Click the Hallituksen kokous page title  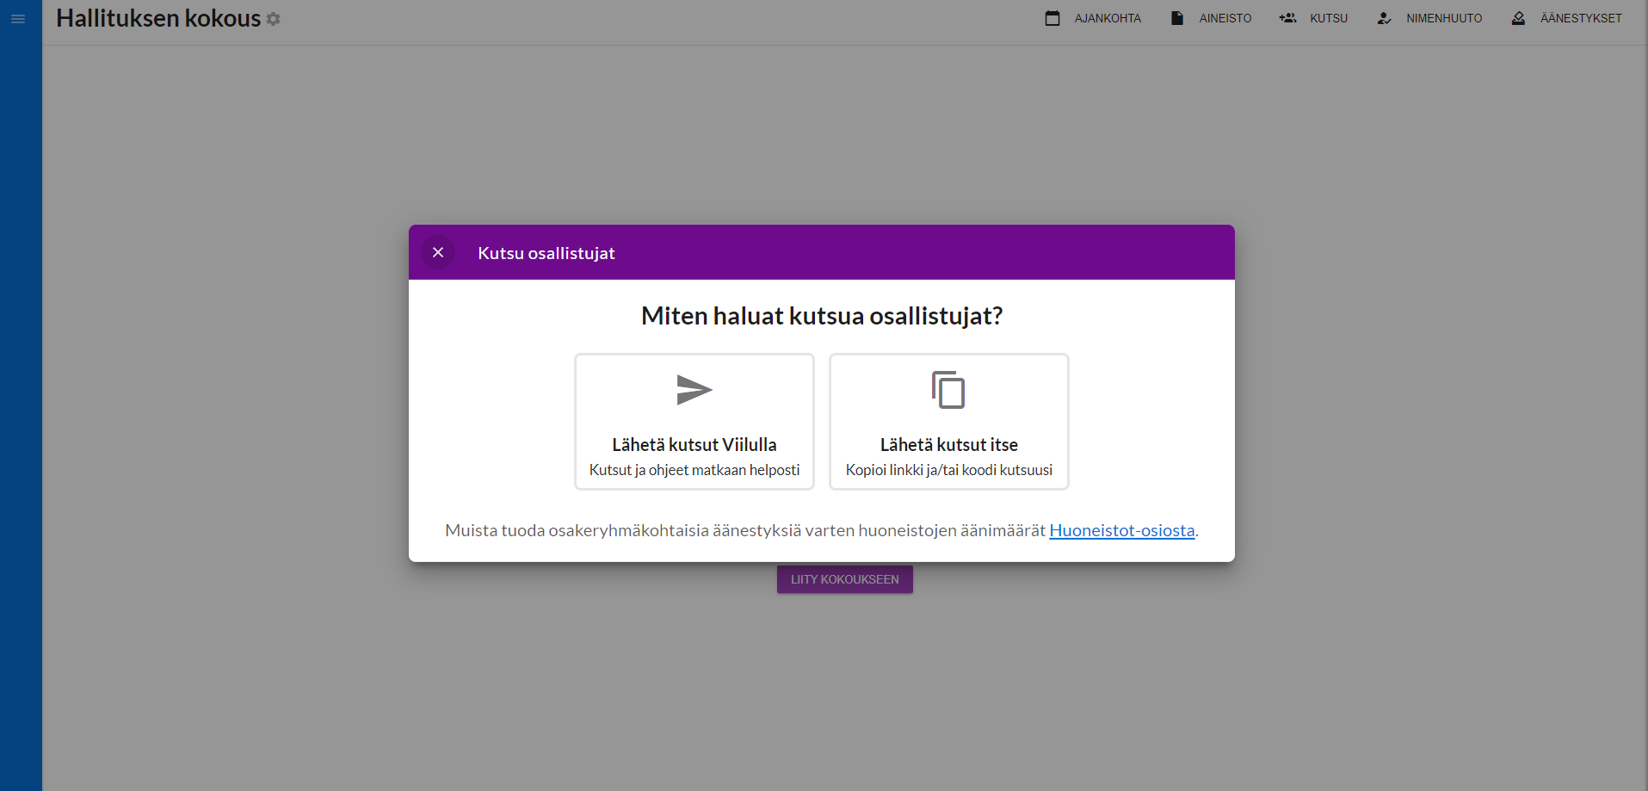[158, 18]
